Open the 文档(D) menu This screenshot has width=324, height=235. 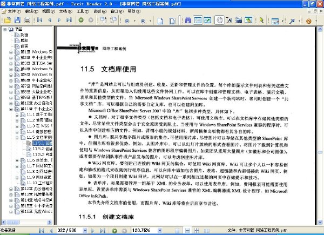point(66,11)
